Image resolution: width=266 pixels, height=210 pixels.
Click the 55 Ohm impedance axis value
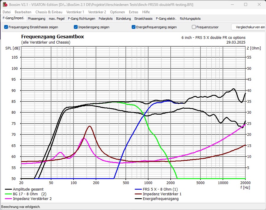tap(249, 57)
